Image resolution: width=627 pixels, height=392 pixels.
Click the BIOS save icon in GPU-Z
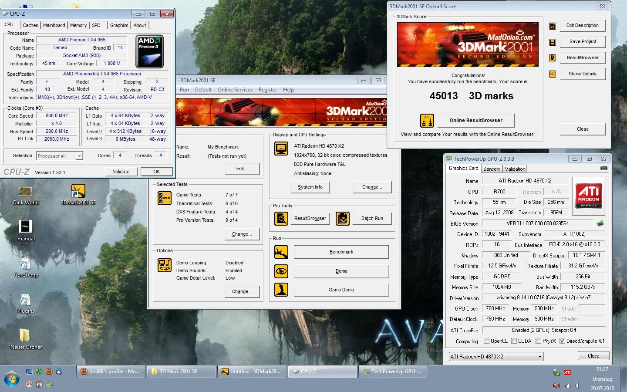click(600, 223)
